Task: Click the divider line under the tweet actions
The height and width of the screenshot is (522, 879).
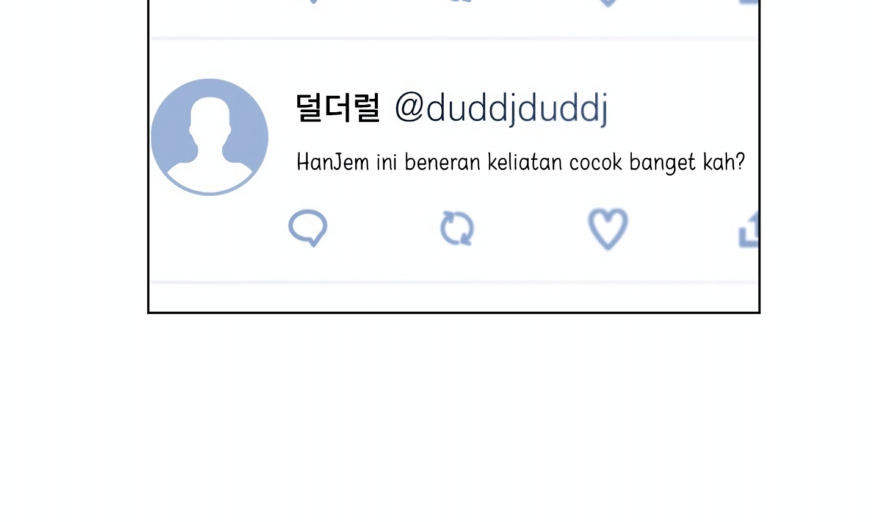Action: (x=454, y=282)
